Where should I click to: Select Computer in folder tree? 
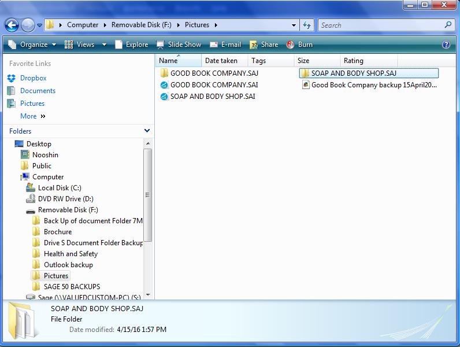tap(48, 177)
